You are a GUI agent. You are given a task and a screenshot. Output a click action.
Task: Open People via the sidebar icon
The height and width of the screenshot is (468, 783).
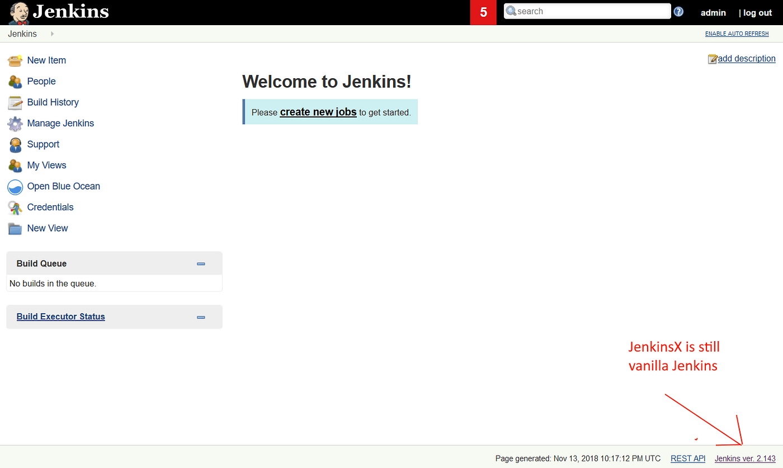[15, 81]
